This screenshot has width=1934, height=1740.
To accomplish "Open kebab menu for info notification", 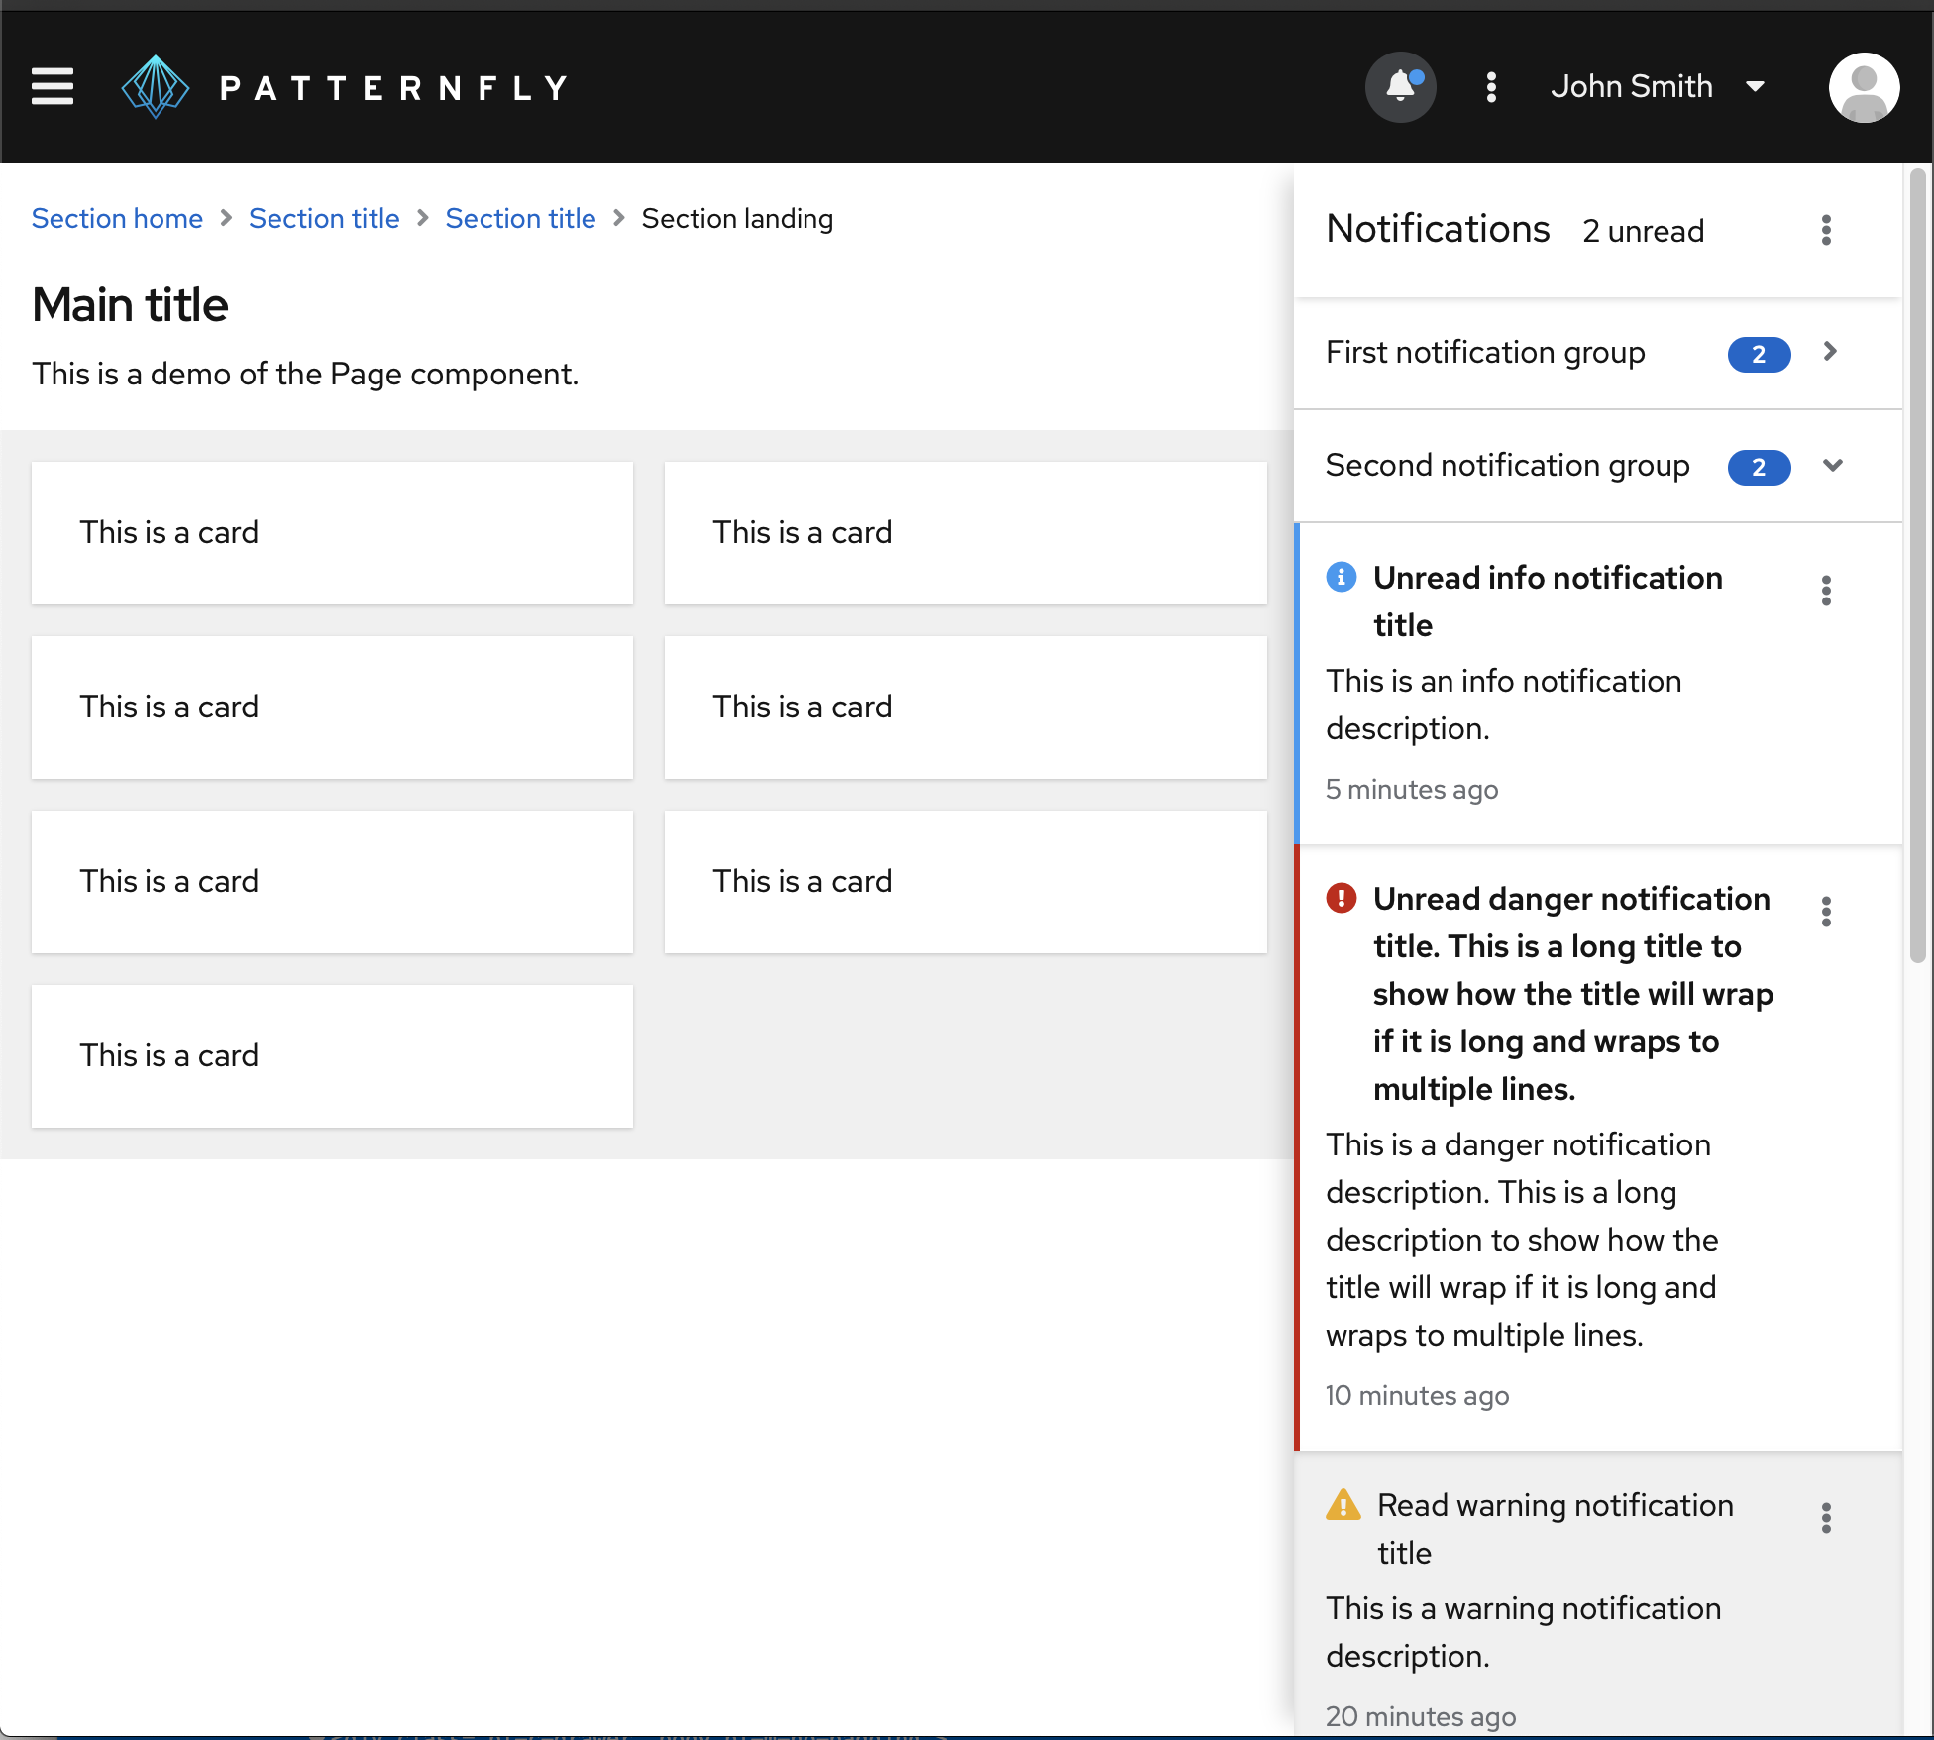I will (x=1826, y=591).
